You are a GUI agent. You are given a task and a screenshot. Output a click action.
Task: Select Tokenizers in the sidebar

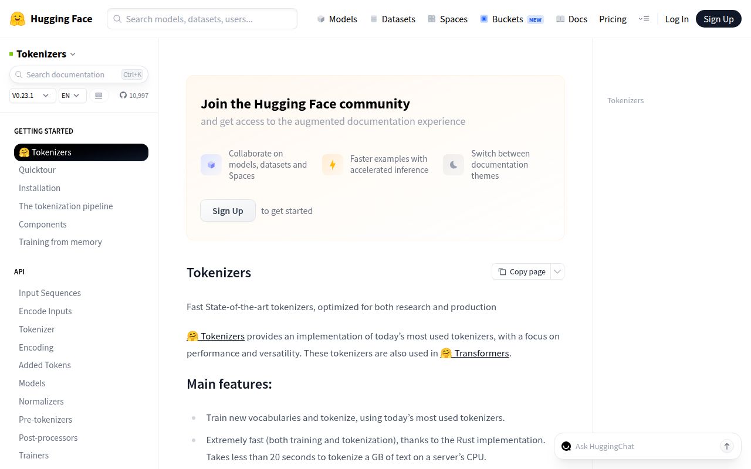(x=81, y=152)
